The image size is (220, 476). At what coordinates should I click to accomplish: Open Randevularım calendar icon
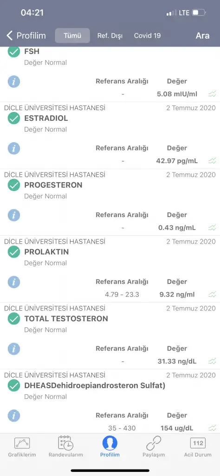(x=66, y=443)
